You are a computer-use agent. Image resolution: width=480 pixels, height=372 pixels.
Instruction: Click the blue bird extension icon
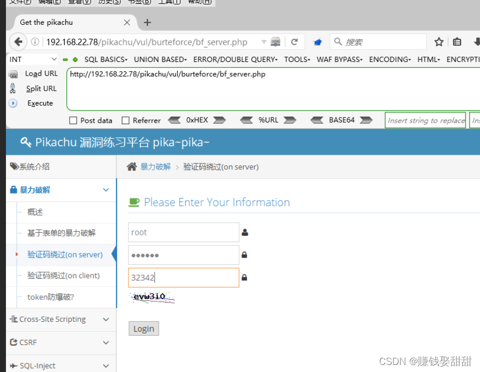[317, 42]
